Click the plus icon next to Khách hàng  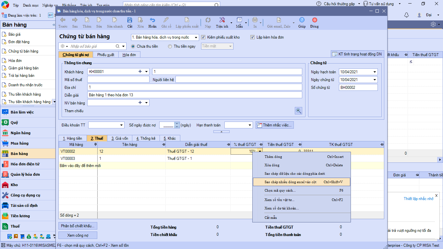point(140,72)
